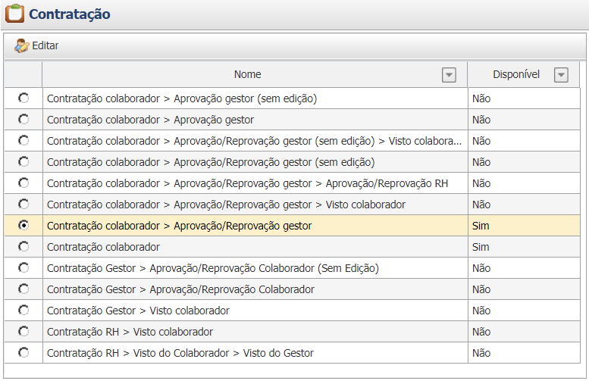Open the Disponível column filter dropdown arrow
The image size is (589, 381).
pos(561,74)
